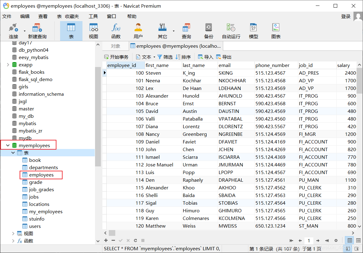Open the 查看 menu
The image size is (363, 253).
[x=43, y=17]
